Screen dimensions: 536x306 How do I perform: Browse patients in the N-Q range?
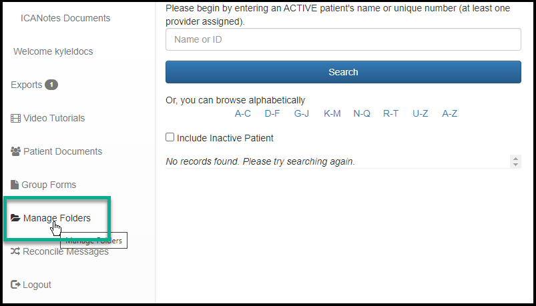pyautogui.click(x=362, y=113)
